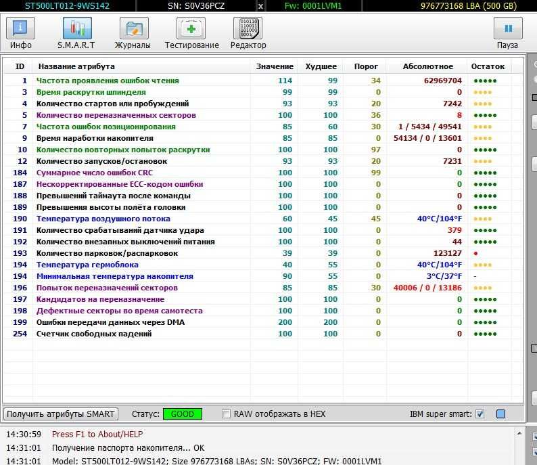
Task: Select row Суммарное число ошибок CRC
Action: tap(264, 173)
